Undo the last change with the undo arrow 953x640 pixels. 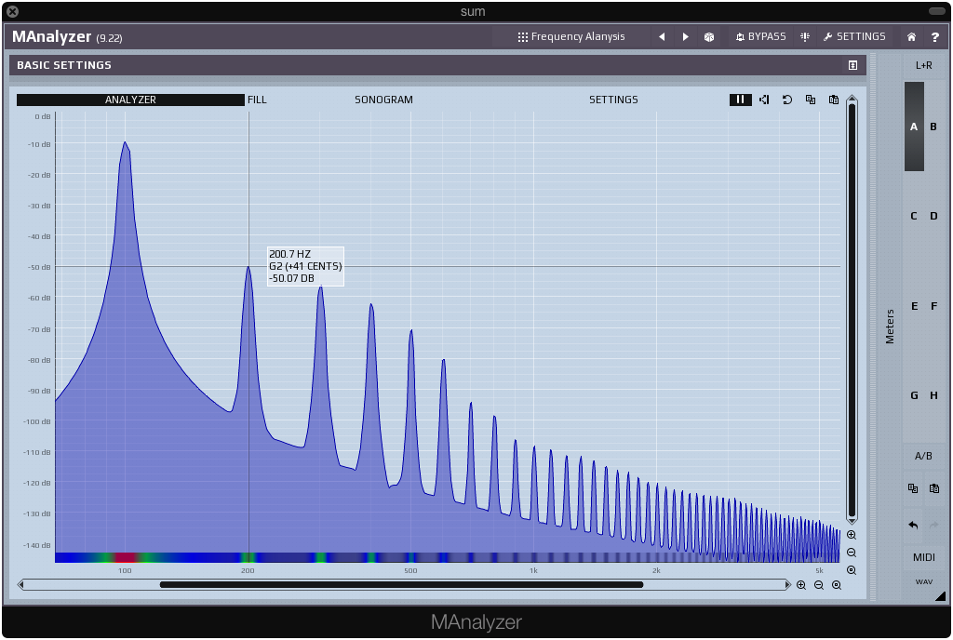pyautogui.click(x=913, y=525)
